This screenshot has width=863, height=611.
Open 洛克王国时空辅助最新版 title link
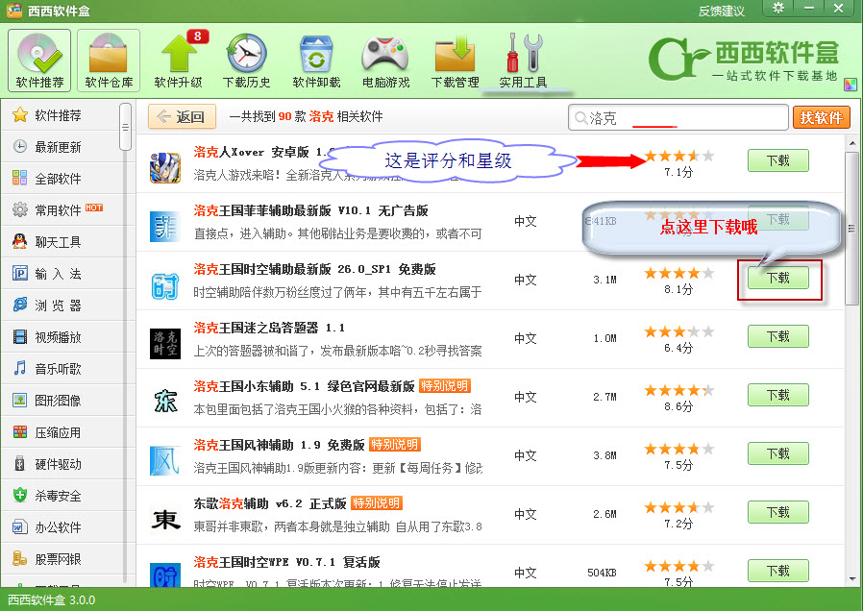(314, 270)
